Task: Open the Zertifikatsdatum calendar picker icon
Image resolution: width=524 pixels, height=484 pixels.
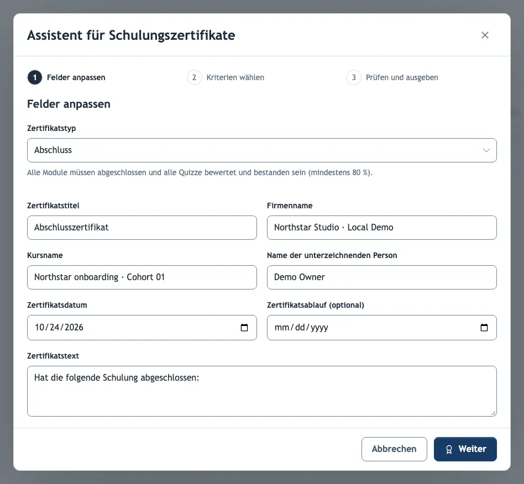Action: (244, 327)
